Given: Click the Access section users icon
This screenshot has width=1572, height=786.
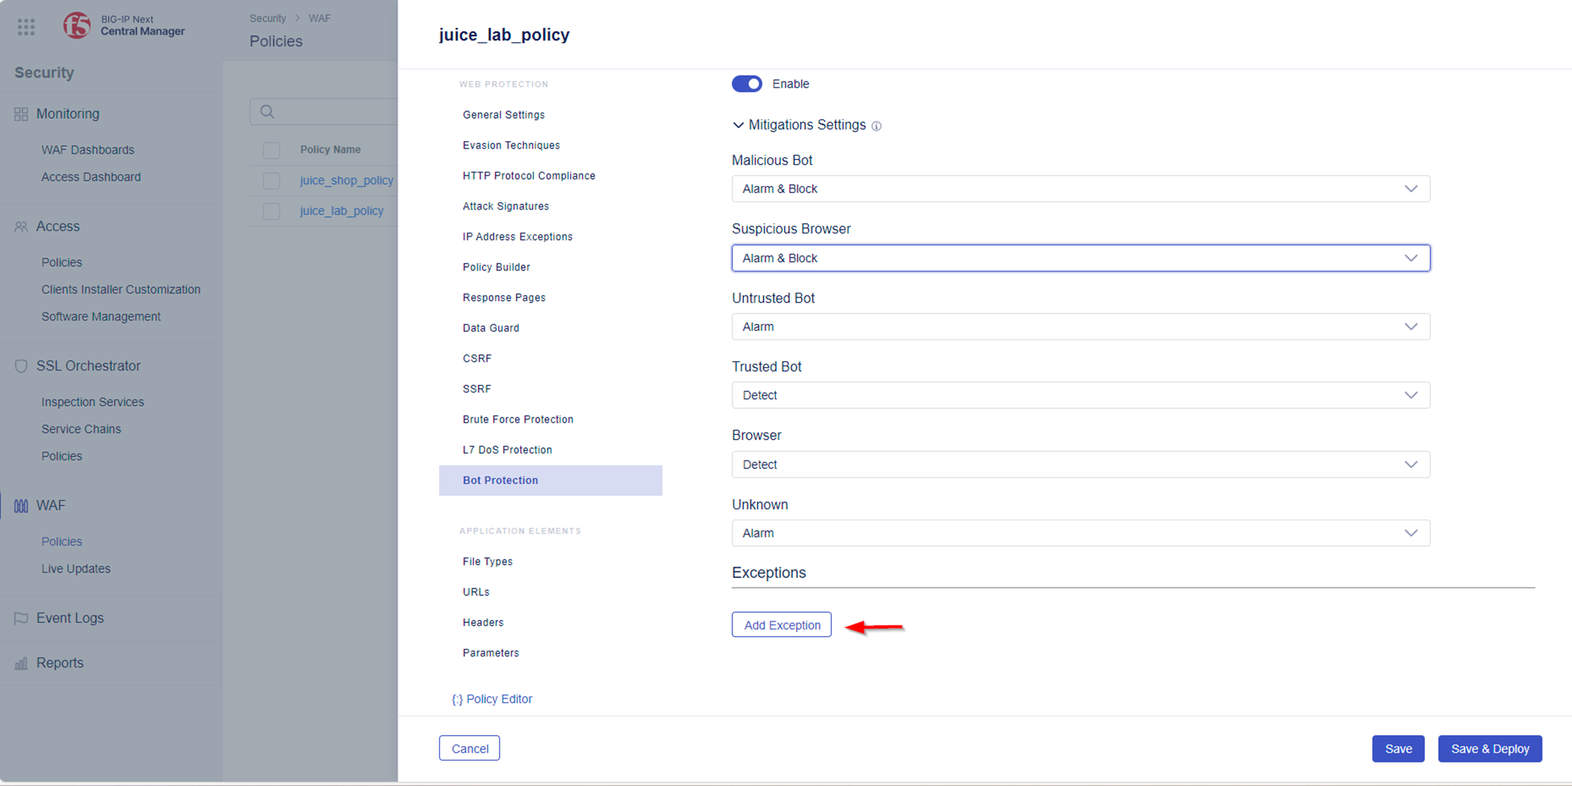Looking at the screenshot, I should [21, 227].
